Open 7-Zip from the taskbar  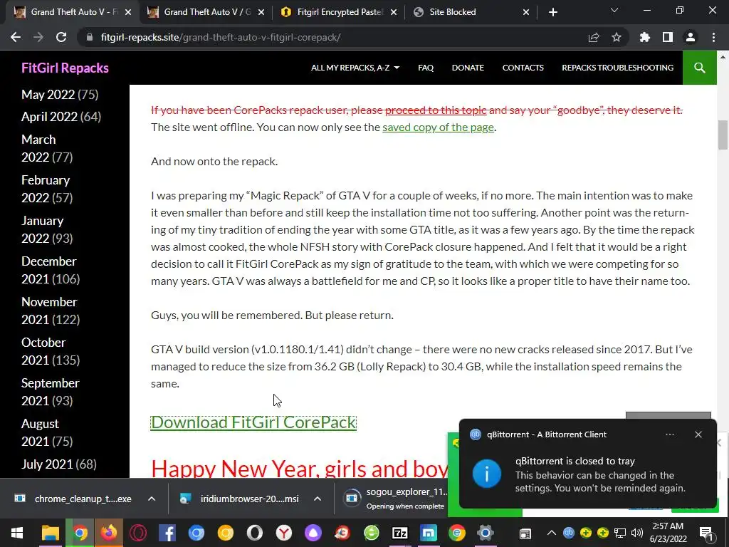(400, 533)
